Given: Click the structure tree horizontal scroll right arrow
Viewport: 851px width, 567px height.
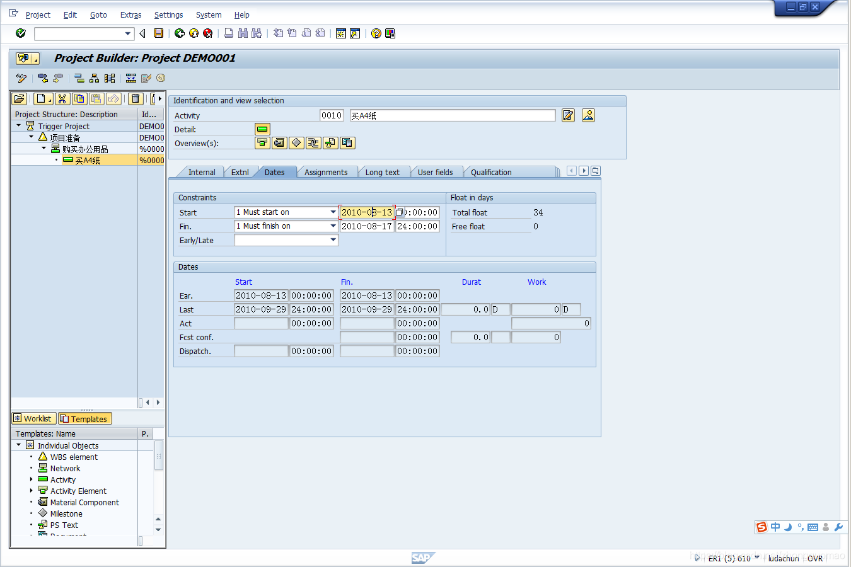Looking at the screenshot, I should [158, 402].
